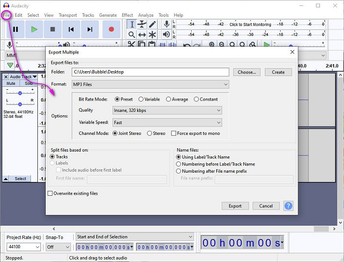This screenshot has height=262, width=344.
Task: Select the Selection (I-beam) tool
Action: 132,25
